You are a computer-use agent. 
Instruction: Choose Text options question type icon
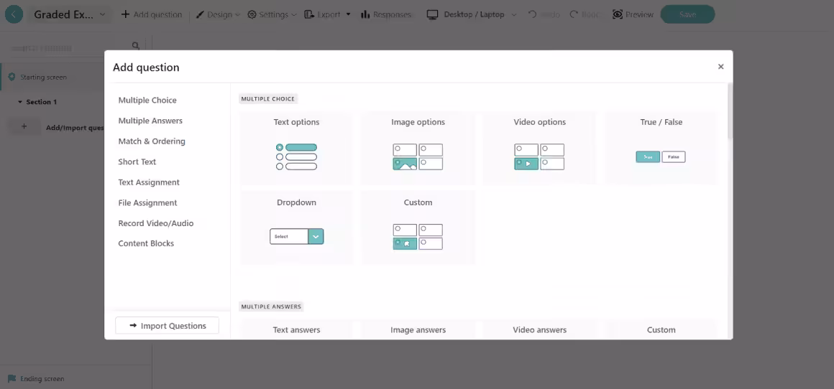point(296,156)
